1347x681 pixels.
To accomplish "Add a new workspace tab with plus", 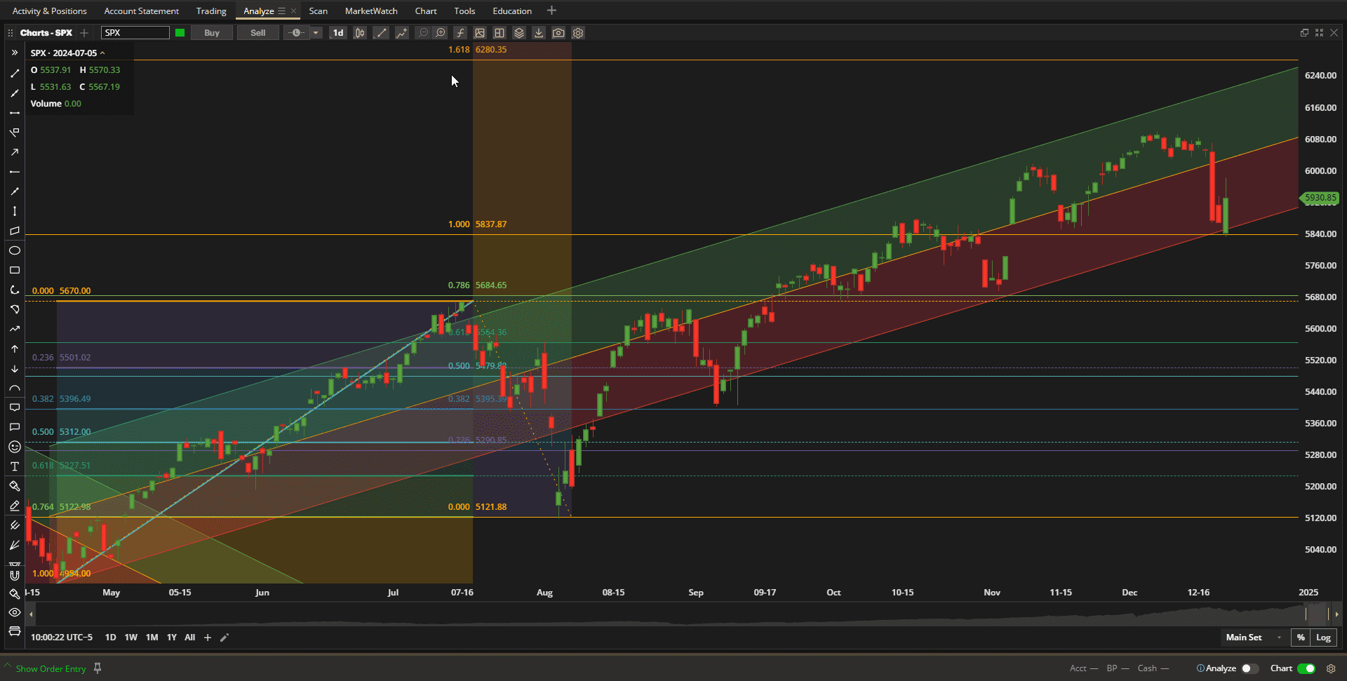I will click(x=551, y=11).
